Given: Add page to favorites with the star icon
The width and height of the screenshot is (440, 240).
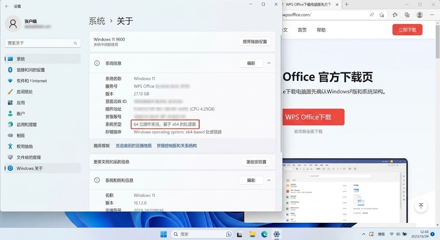Looking at the screenshot, I should [382, 15].
